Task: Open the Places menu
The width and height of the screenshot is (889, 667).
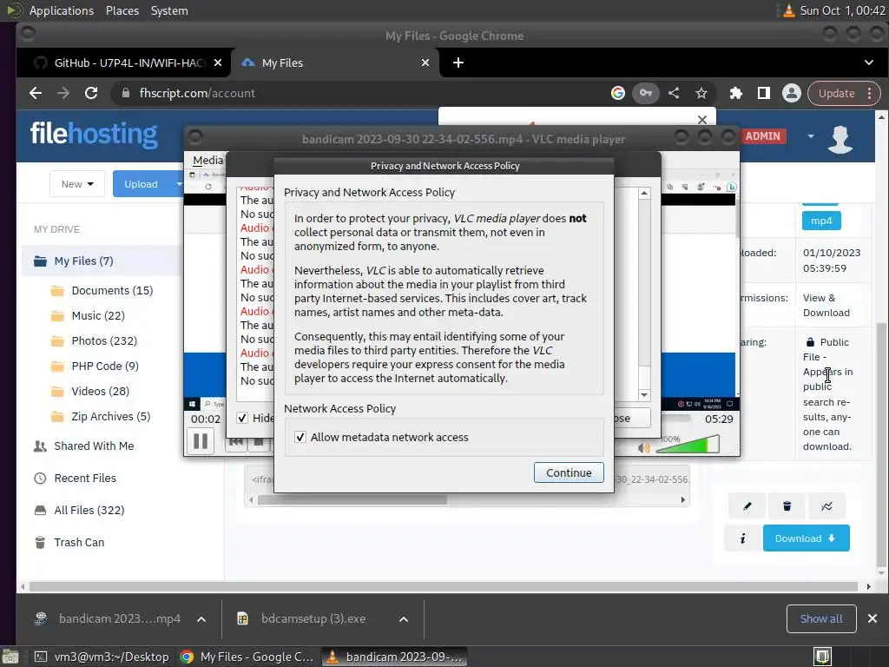Action: (x=122, y=10)
